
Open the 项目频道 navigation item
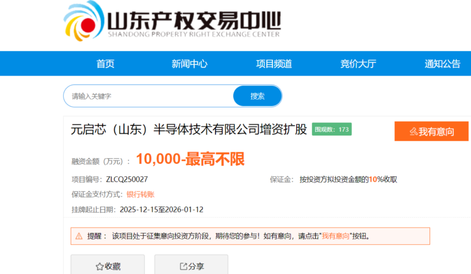tap(274, 64)
